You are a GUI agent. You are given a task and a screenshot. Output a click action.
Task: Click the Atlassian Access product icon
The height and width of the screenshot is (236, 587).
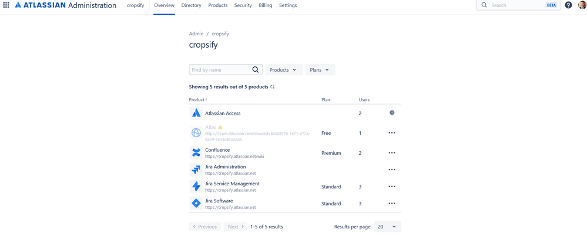tap(196, 113)
